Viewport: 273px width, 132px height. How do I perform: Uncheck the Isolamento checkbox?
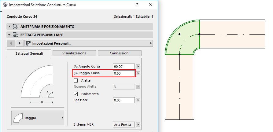[76, 94]
